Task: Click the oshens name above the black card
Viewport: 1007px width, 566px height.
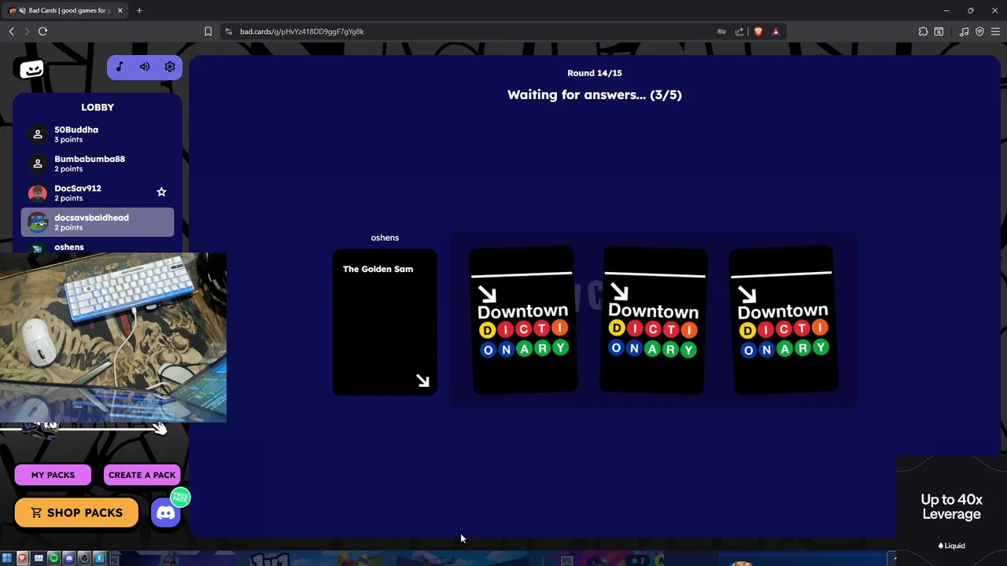Action: 385,237
